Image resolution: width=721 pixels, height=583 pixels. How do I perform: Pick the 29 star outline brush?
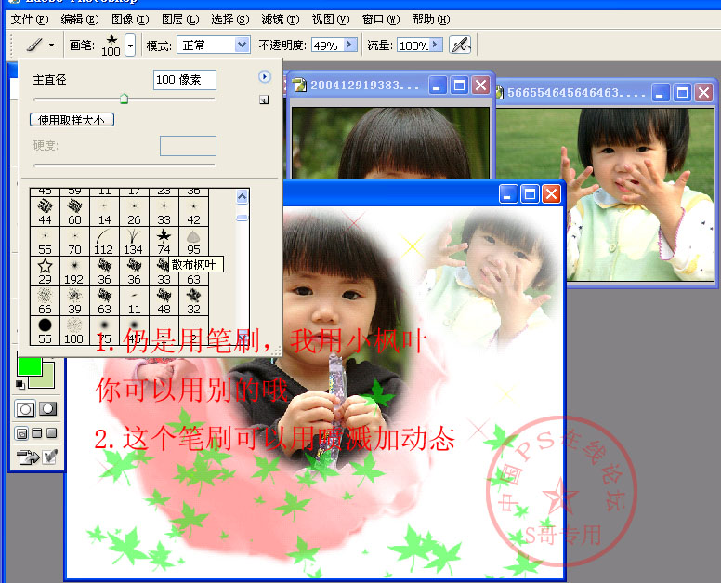pos(45,272)
